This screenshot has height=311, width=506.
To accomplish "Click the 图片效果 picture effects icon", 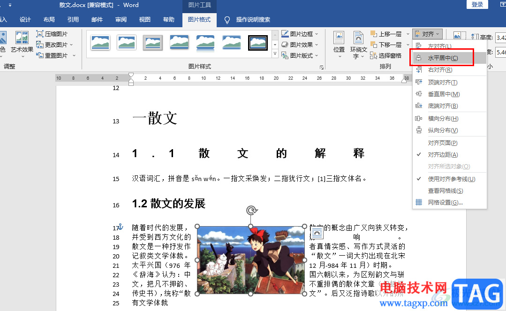I will pyautogui.click(x=285, y=45).
